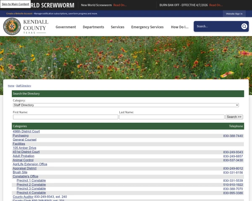
Task: Click Precinct 1 phone 830-331-5539
Action: coord(233,180)
